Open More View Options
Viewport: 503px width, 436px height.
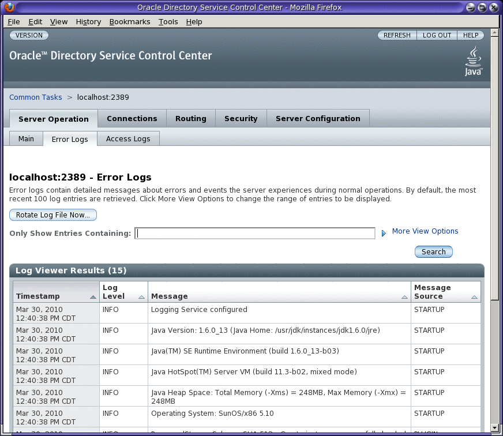pyautogui.click(x=425, y=231)
